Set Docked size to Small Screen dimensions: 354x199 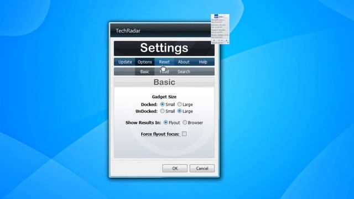click(162, 104)
